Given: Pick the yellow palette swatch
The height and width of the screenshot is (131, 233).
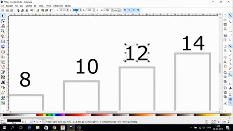Looking at the screenshot, I should coord(44,115).
